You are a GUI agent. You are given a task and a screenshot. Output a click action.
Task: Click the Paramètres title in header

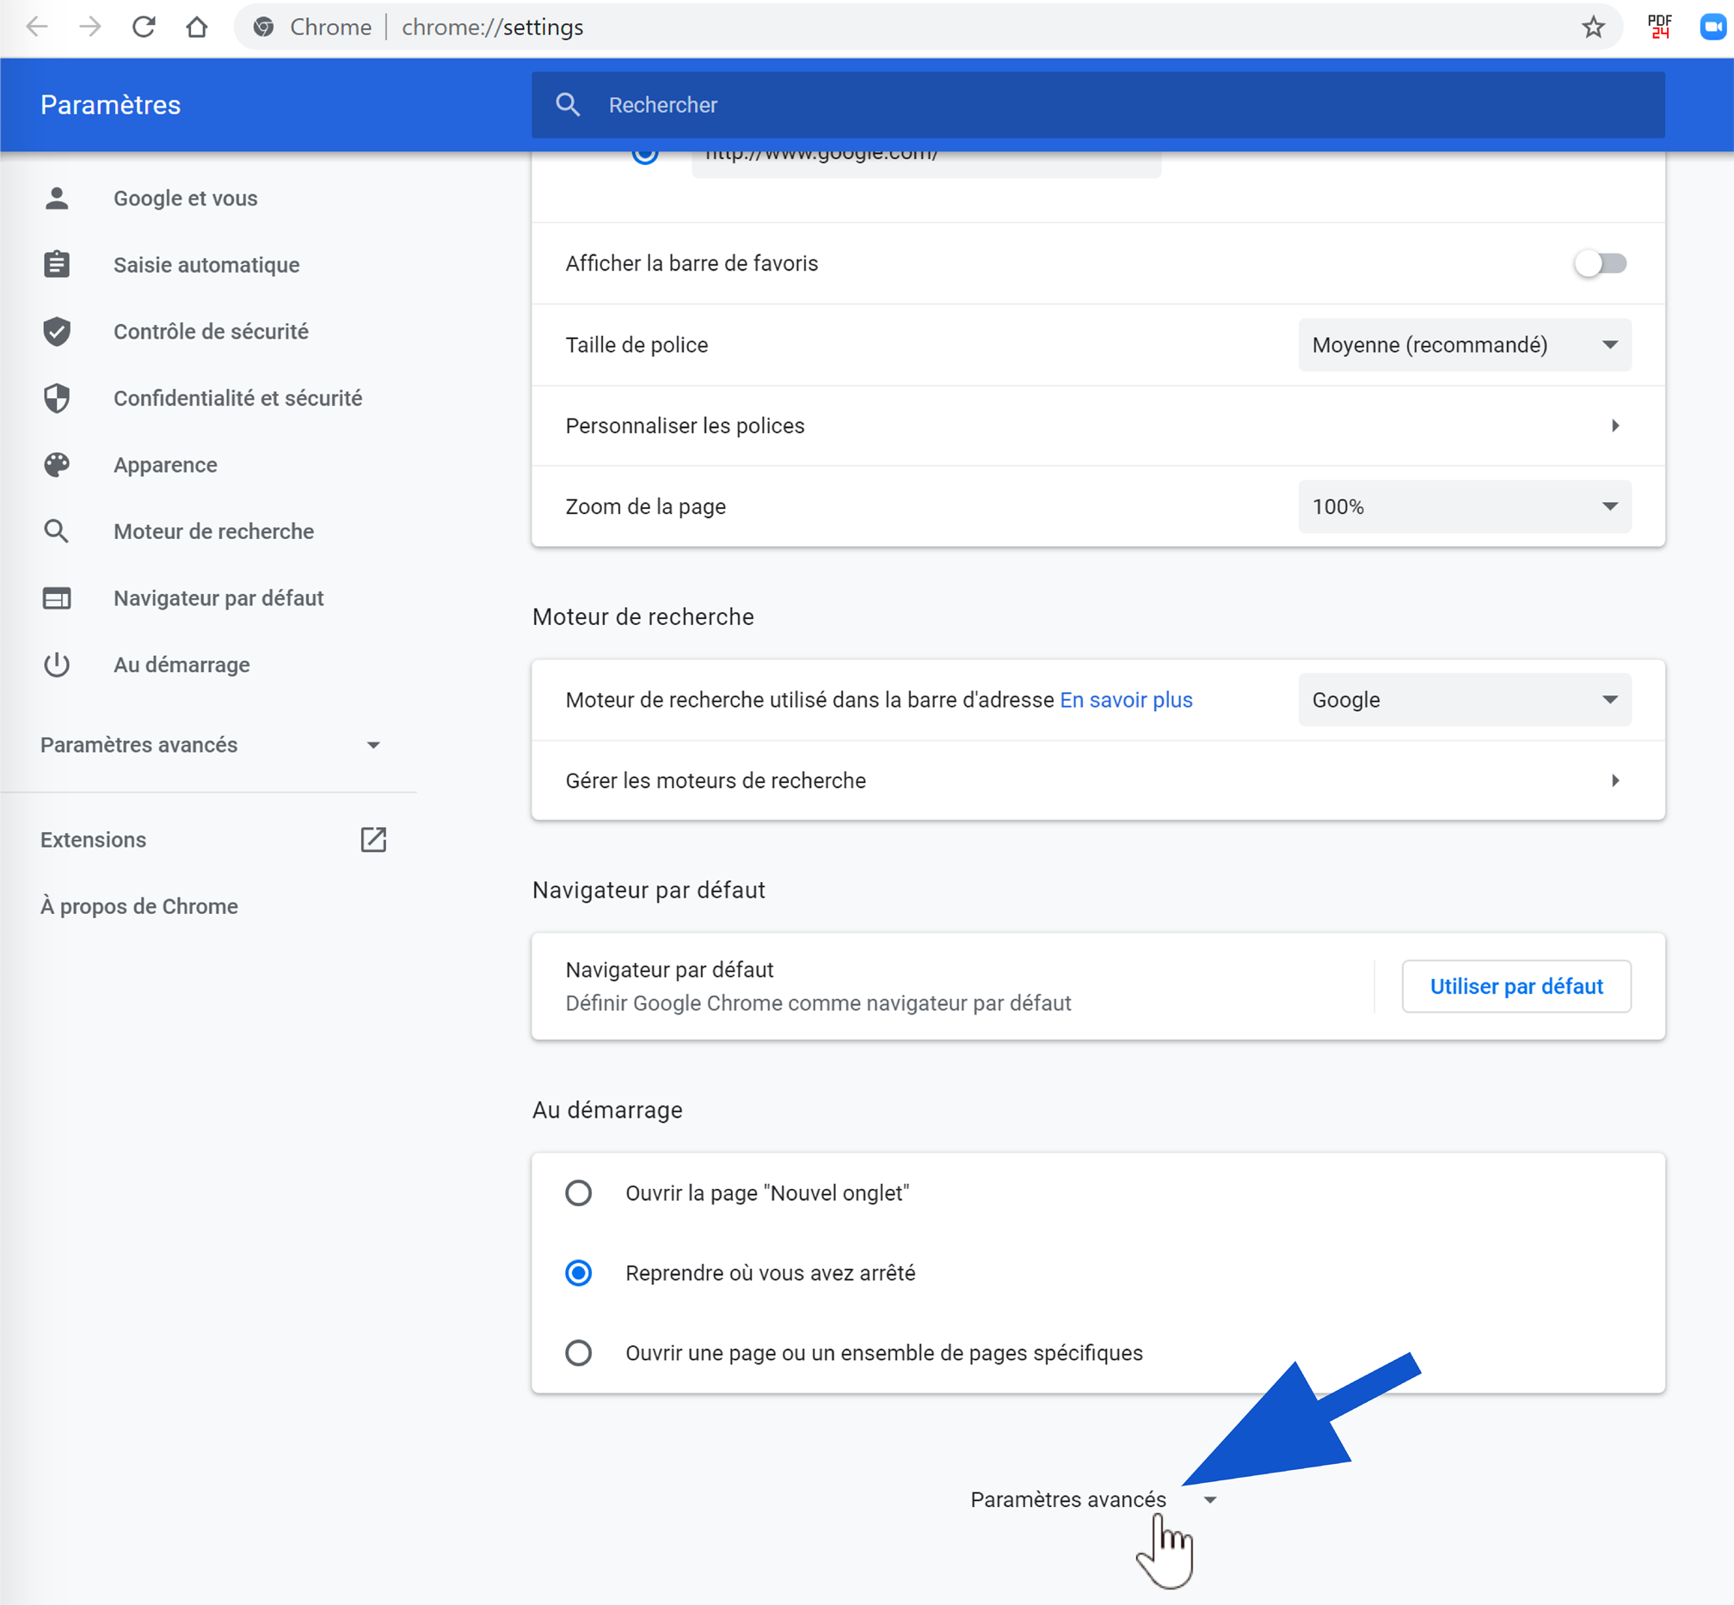tap(110, 105)
